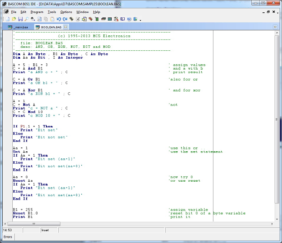The image size is (282, 243).
Task: Open the File menu
Action: [14, 12]
